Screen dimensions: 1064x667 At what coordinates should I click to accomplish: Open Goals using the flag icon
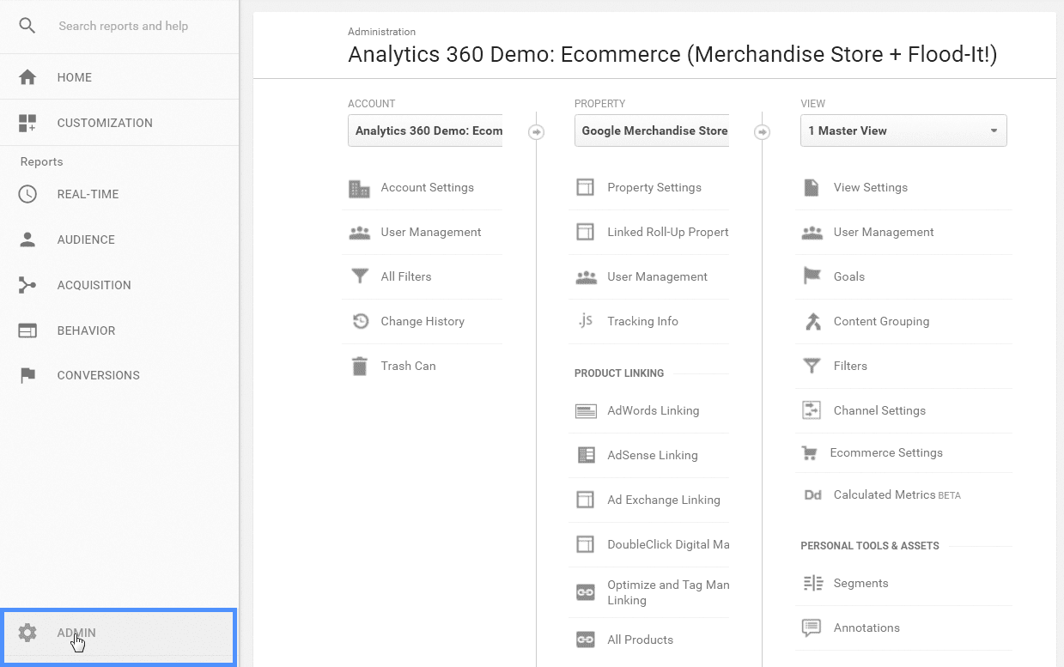tap(812, 276)
